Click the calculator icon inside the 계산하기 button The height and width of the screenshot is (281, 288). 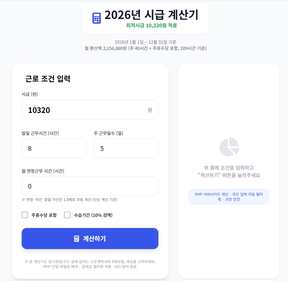pyautogui.click(x=77, y=239)
